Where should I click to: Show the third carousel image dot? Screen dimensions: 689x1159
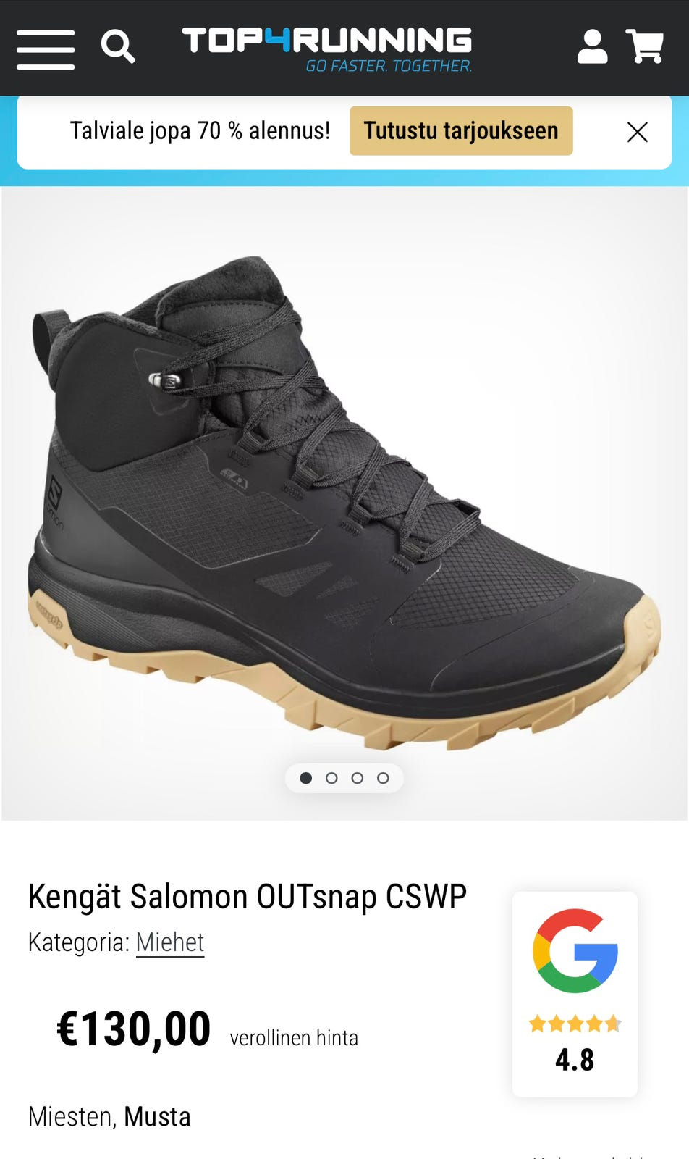pos(358,778)
